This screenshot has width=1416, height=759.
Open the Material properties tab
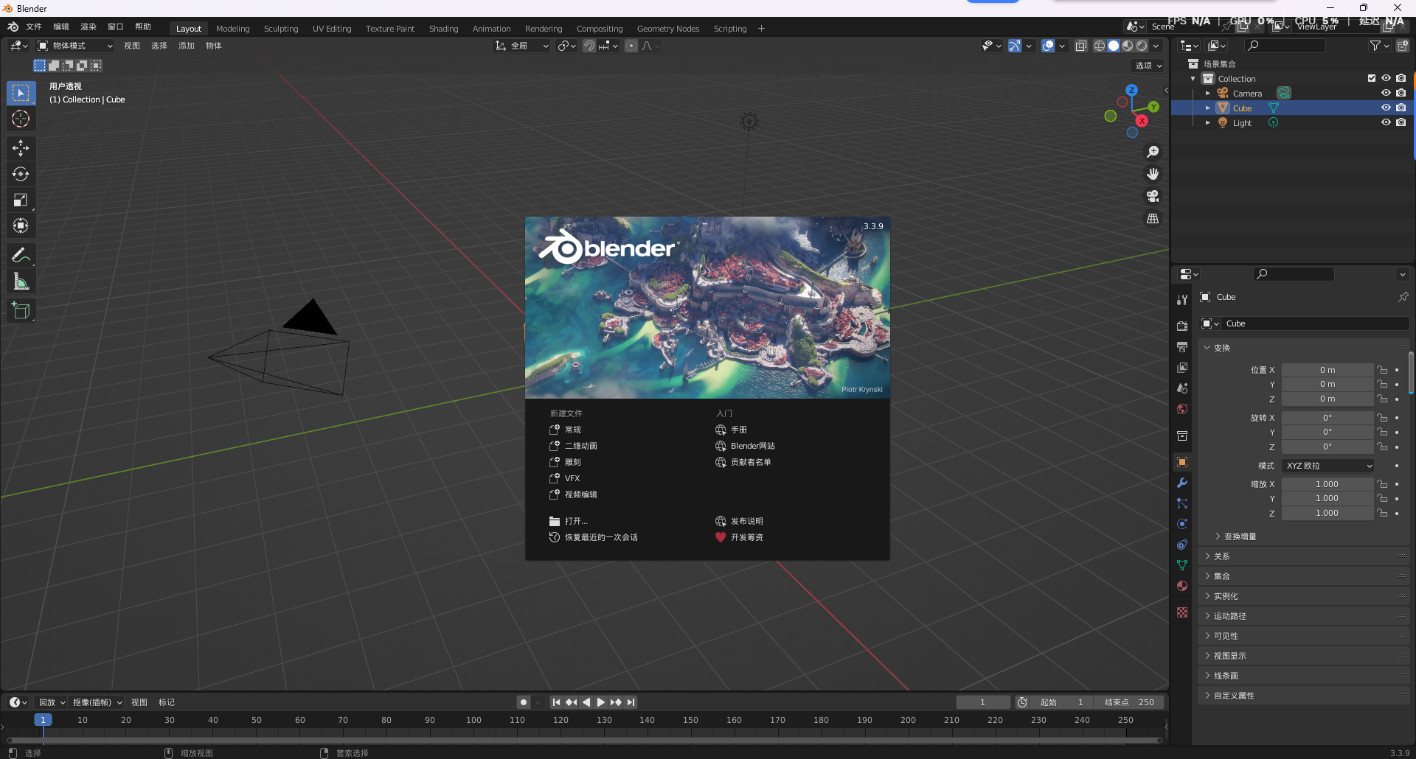click(x=1181, y=586)
